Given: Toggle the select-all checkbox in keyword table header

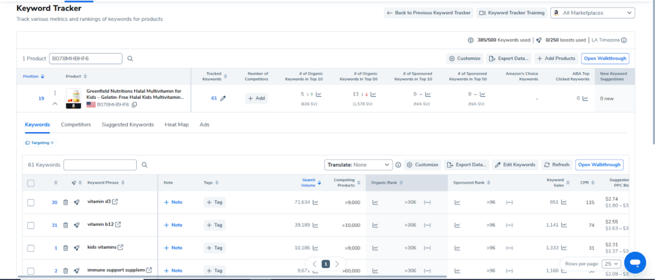Looking at the screenshot, I should 31,183.
